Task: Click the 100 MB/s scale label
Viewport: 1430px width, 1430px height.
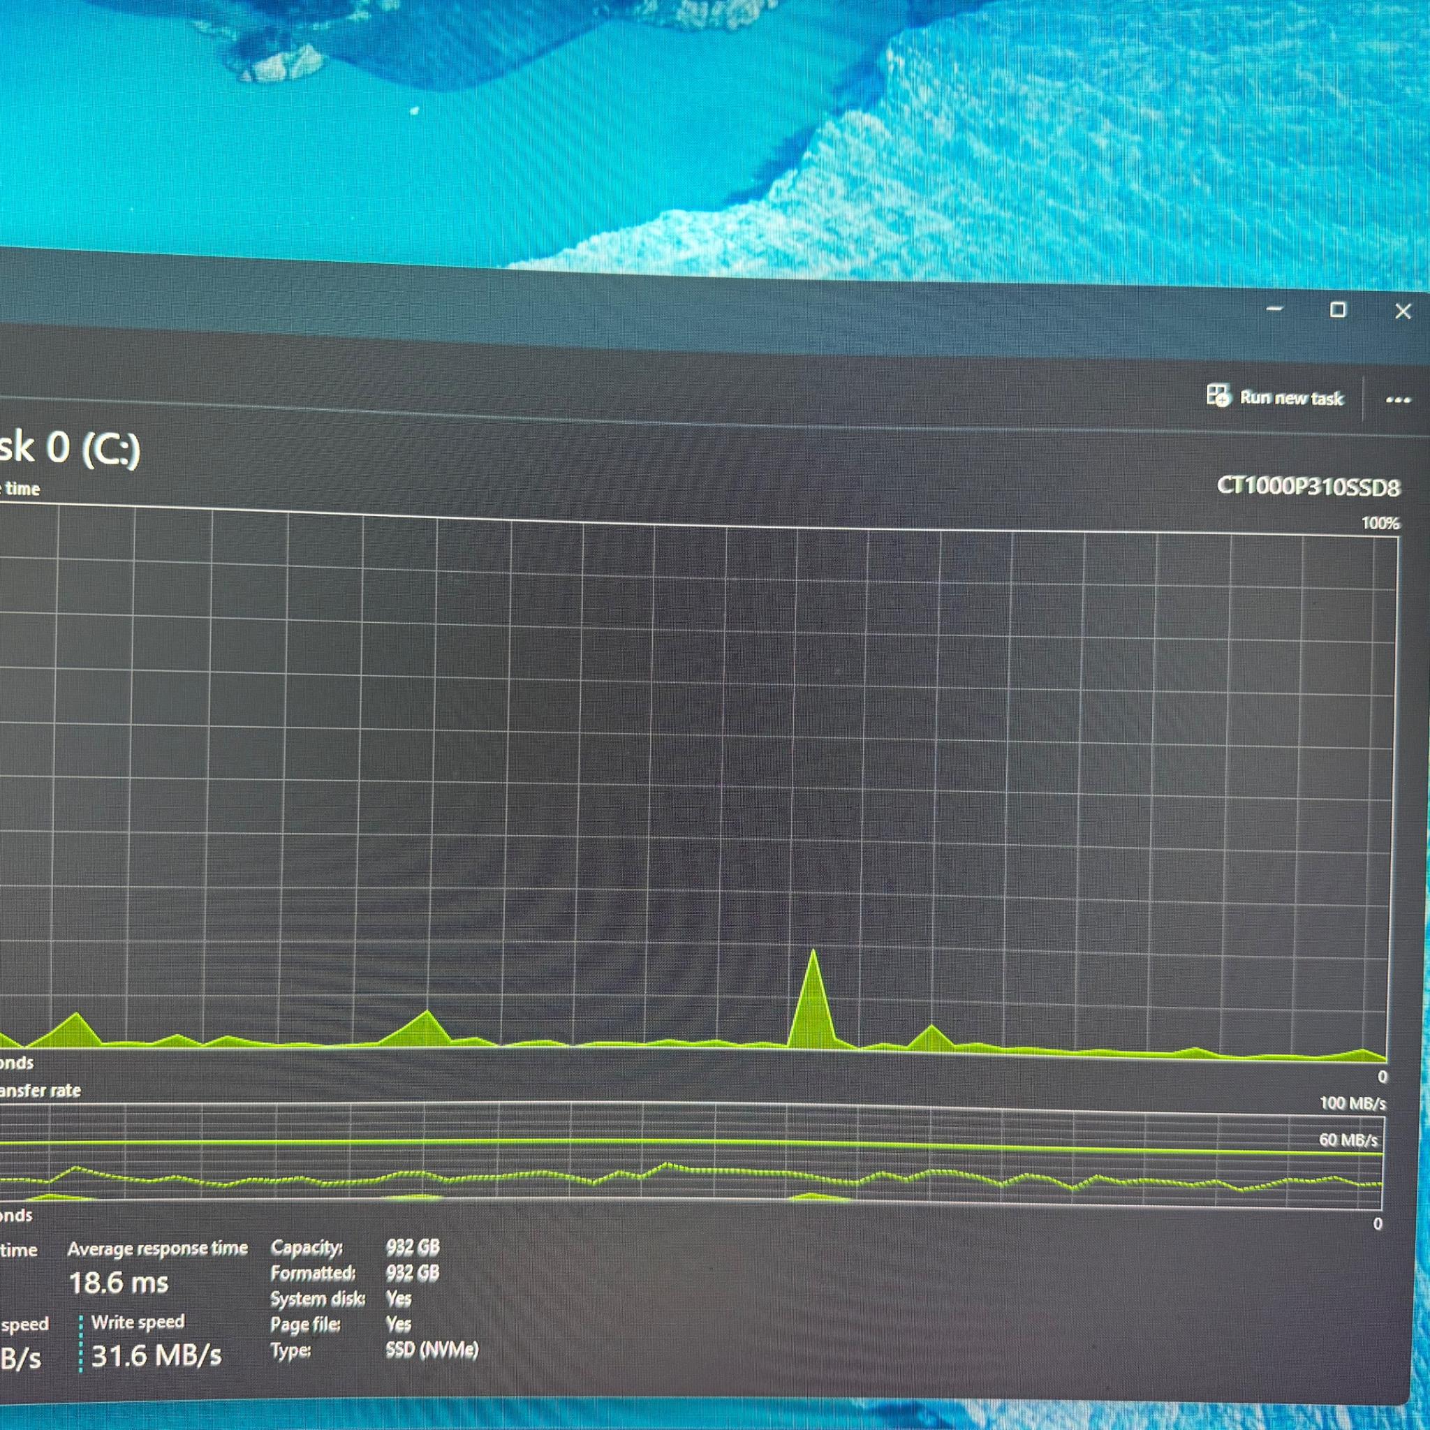Action: [1353, 1104]
